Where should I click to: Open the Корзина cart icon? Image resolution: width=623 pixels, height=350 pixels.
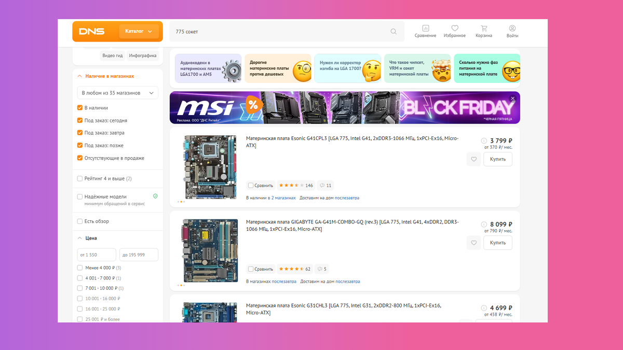[x=484, y=31]
